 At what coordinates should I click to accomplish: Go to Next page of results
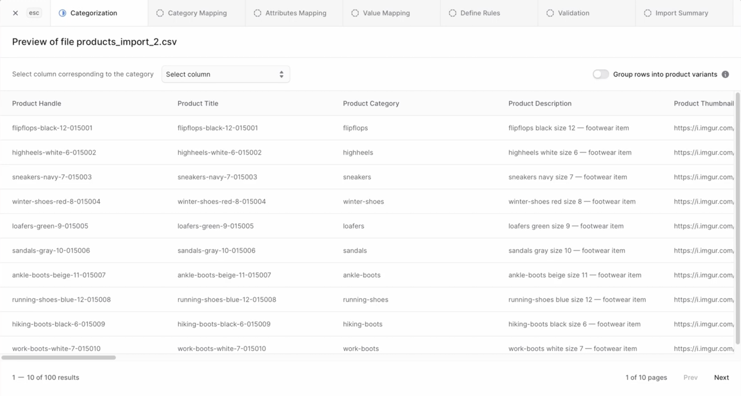[x=721, y=377]
